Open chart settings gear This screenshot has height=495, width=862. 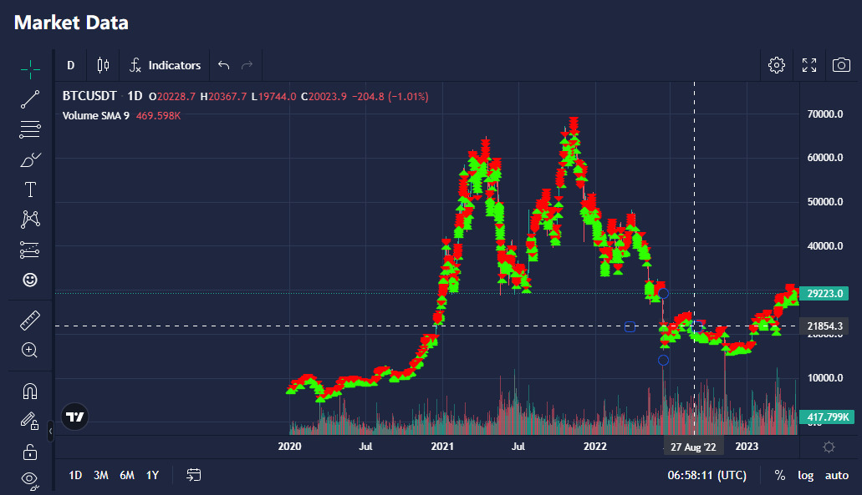pos(777,65)
